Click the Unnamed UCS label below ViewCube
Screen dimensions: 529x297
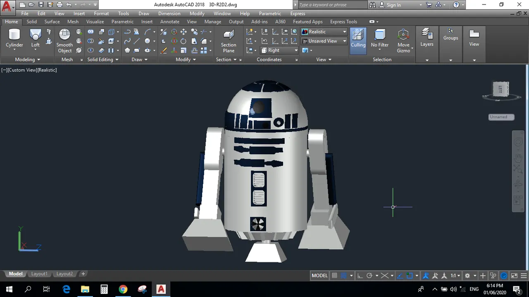click(501, 117)
